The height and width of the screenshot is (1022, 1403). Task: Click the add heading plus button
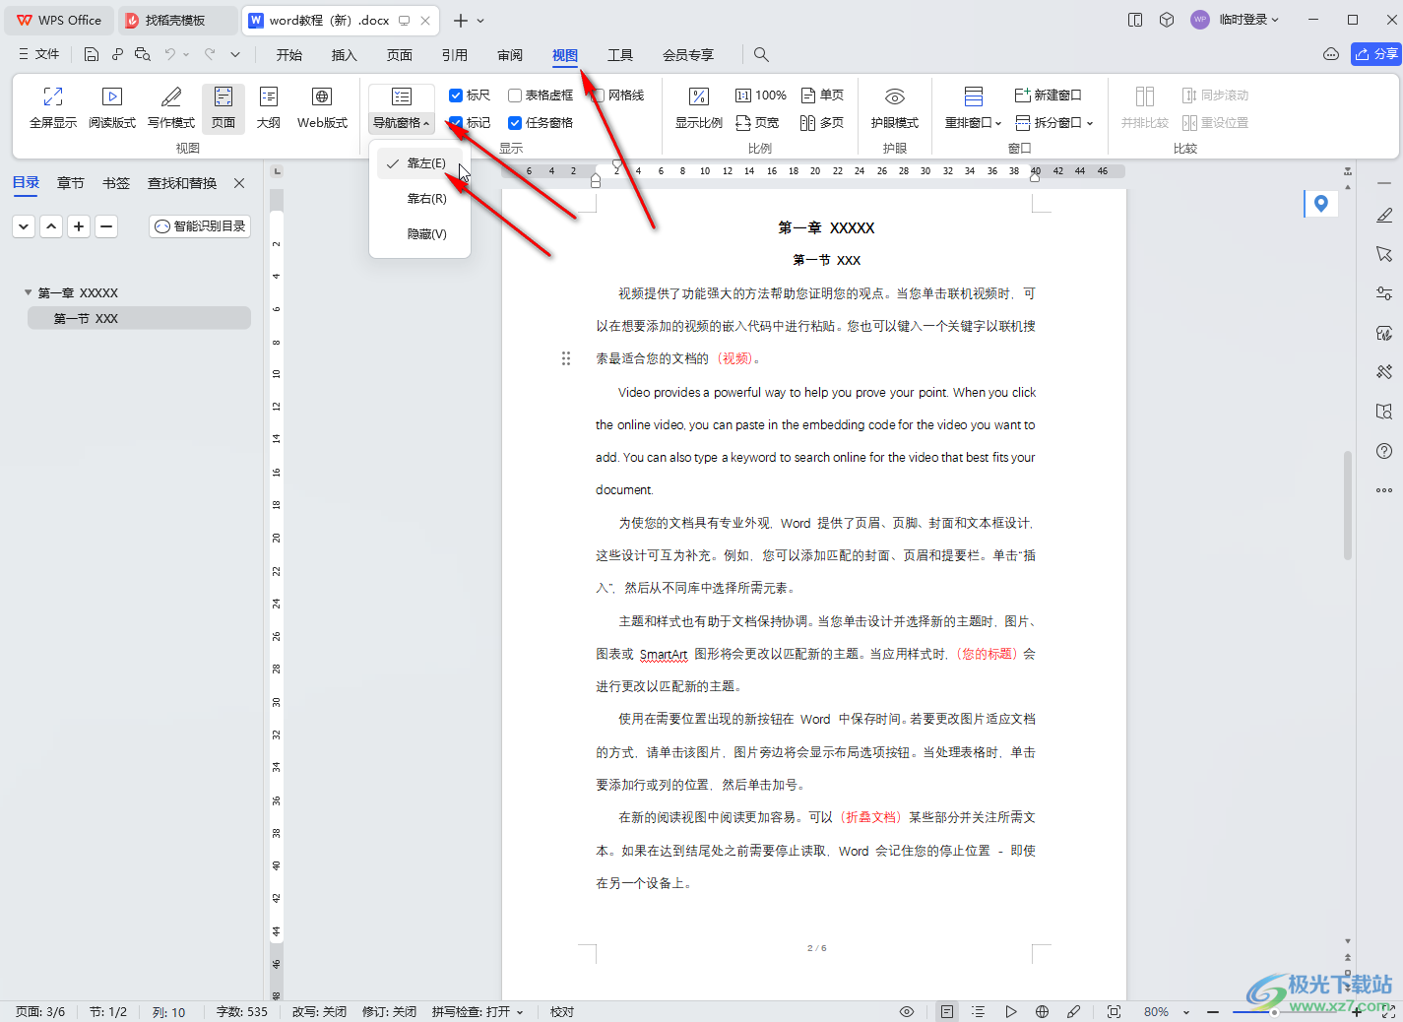click(x=79, y=226)
